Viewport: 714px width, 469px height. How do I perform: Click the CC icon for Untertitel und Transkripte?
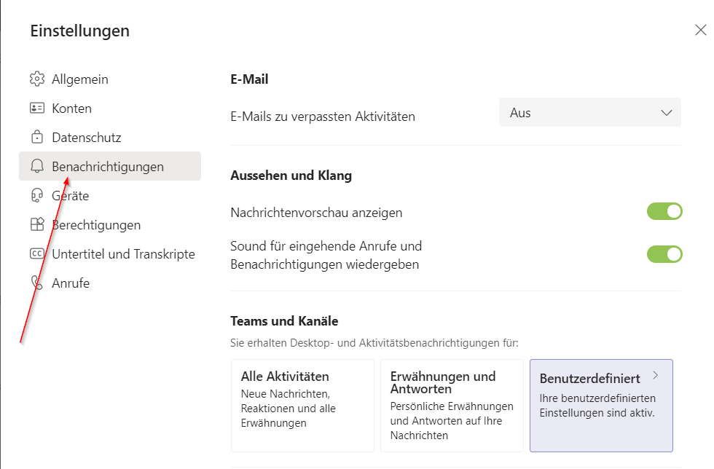[x=37, y=253]
